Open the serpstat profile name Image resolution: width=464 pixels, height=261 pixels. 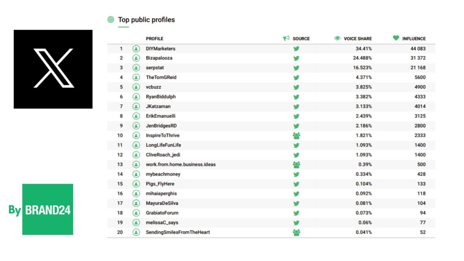pos(155,68)
